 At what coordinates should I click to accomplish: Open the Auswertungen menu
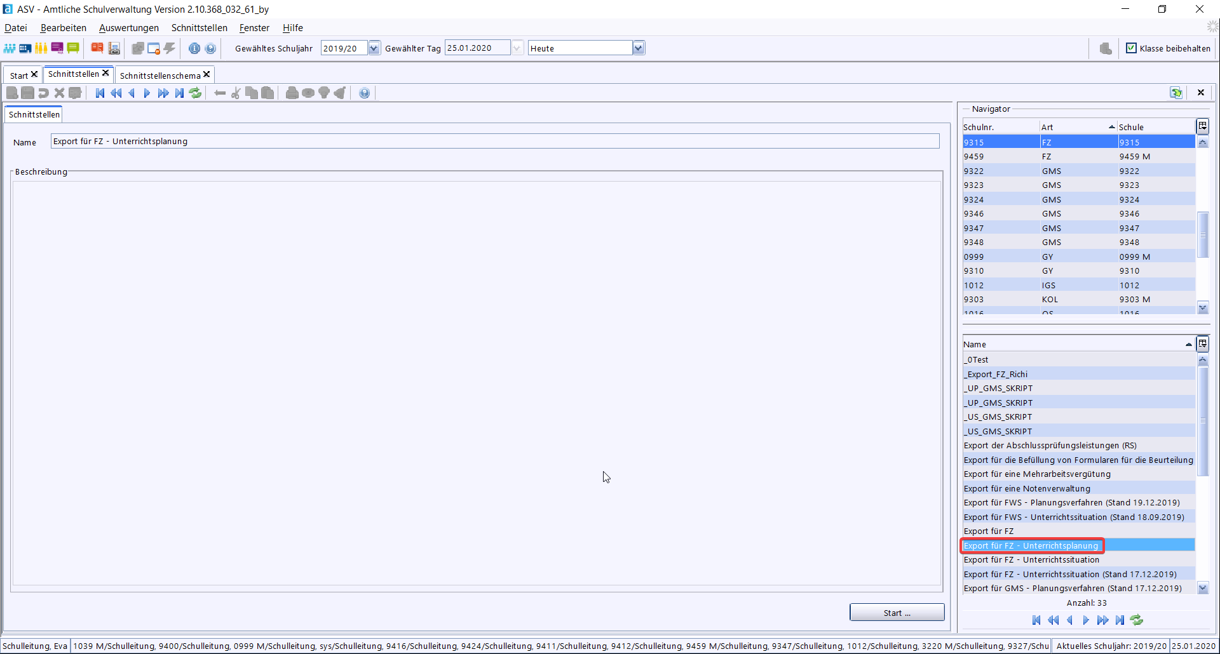point(129,28)
